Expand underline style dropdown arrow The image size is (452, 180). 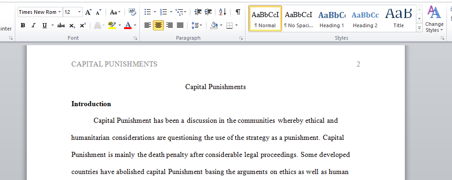click(52, 25)
